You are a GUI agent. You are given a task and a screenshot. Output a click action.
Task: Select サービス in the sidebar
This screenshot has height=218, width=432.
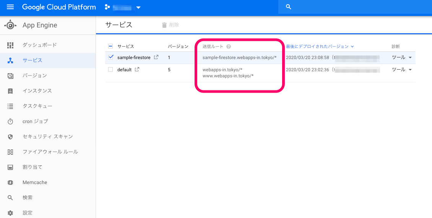tap(32, 60)
